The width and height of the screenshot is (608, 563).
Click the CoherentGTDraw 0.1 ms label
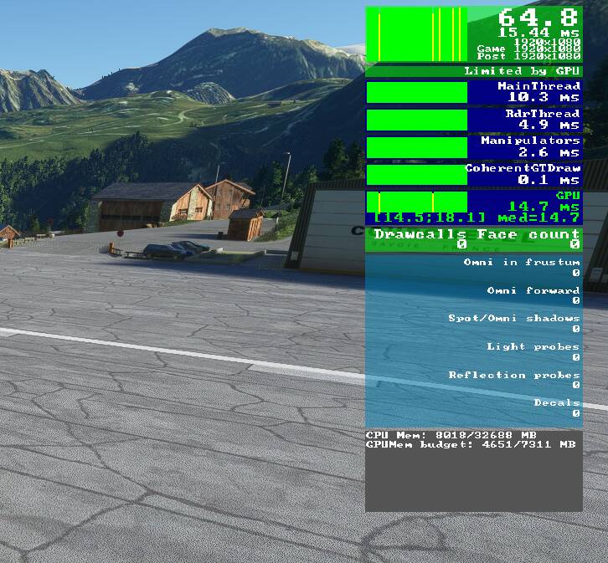pyautogui.click(x=523, y=174)
